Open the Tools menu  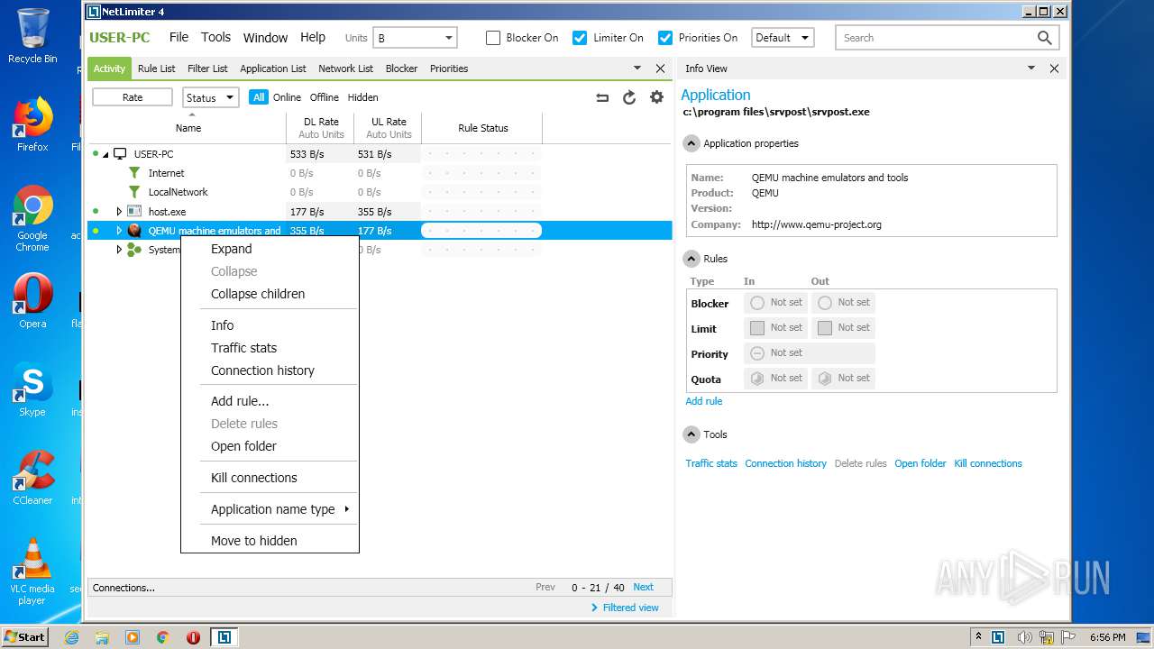[x=215, y=37]
